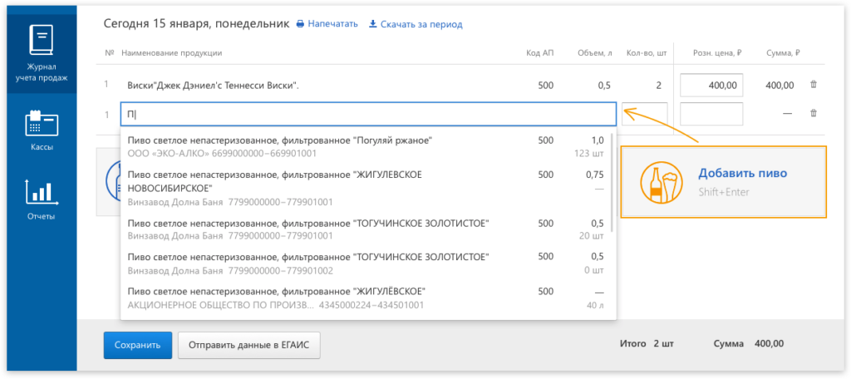Click the Скачать за период link
The height and width of the screenshot is (379, 851).
tap(421, 25)
